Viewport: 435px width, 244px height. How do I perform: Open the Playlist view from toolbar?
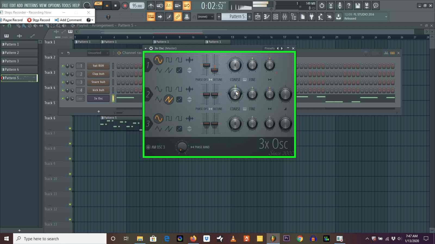click(x=257, y=17)
